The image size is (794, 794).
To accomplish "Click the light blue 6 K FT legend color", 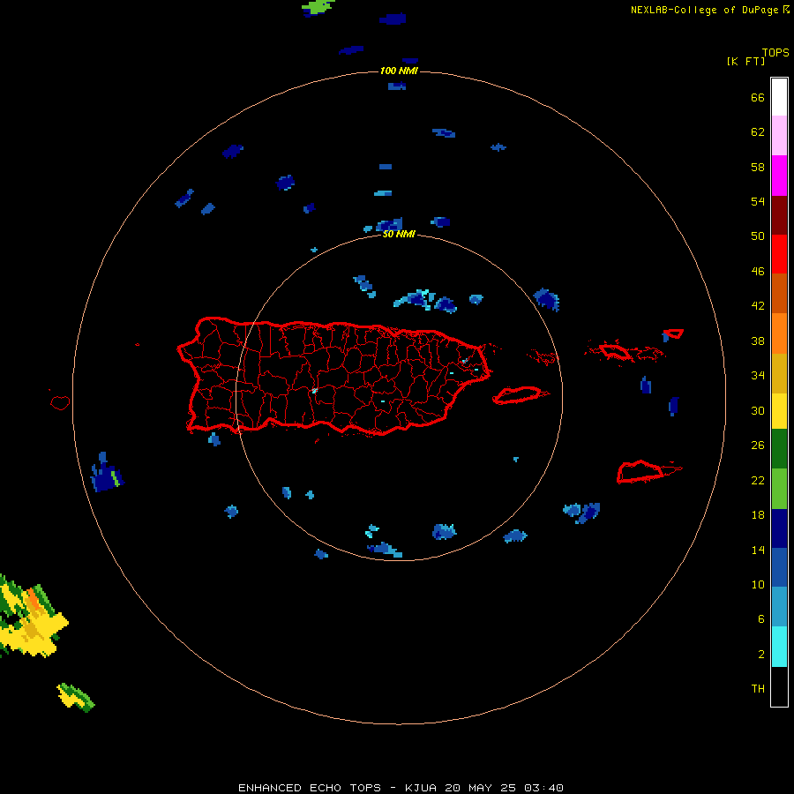I will 779,607.
